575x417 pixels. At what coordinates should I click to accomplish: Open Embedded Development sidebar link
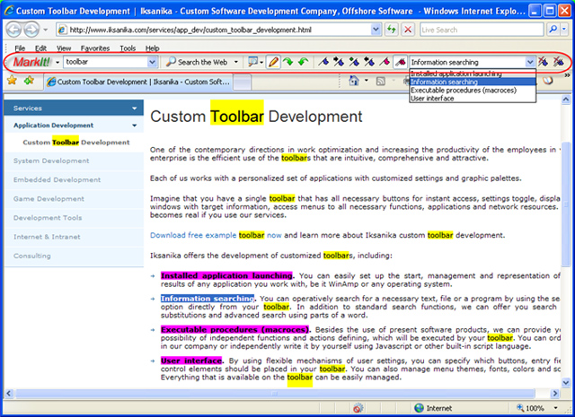coord(57,179)
